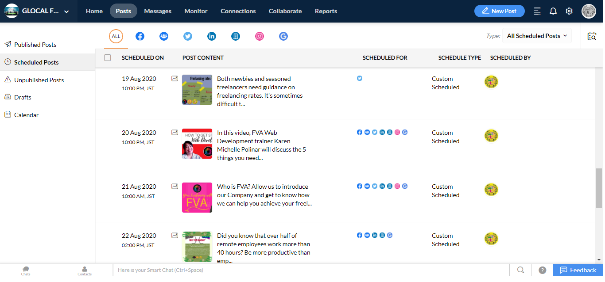Open Drafts in the sidebar
This screenshot has height=282, width=605.
(23, 97)
